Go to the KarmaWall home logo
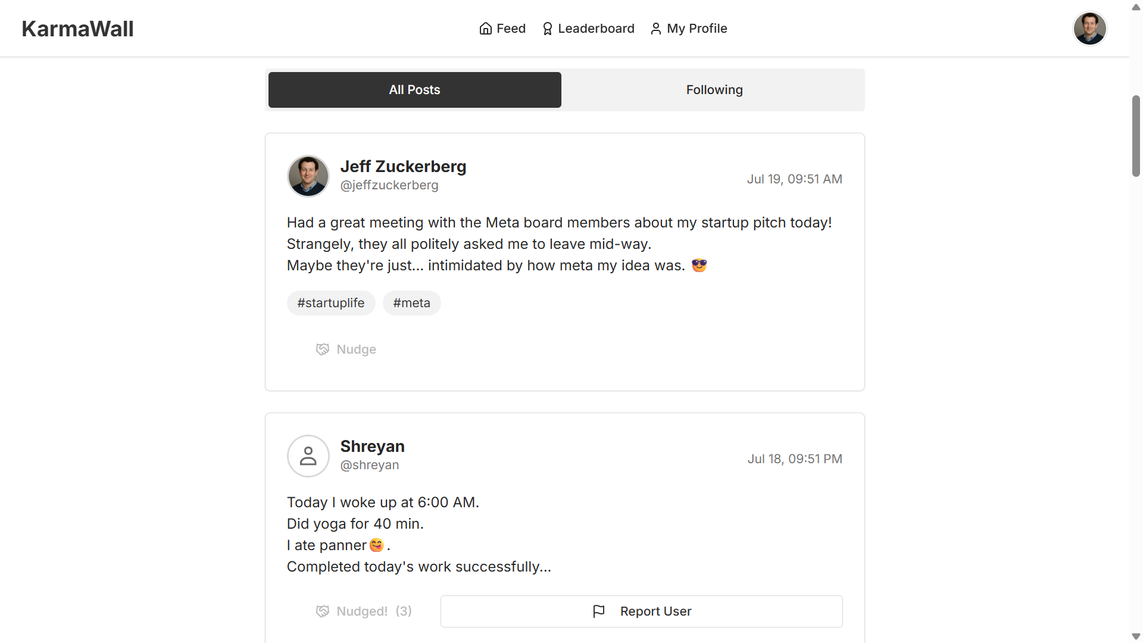The width and height of the screenshot is (1143, 643). tap(77, 29)
